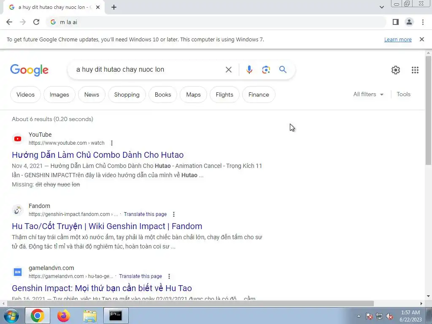Translate the gamelandvn.com result page
The image size is (432, 324).
pyautogui.click(x=140, y=276)
